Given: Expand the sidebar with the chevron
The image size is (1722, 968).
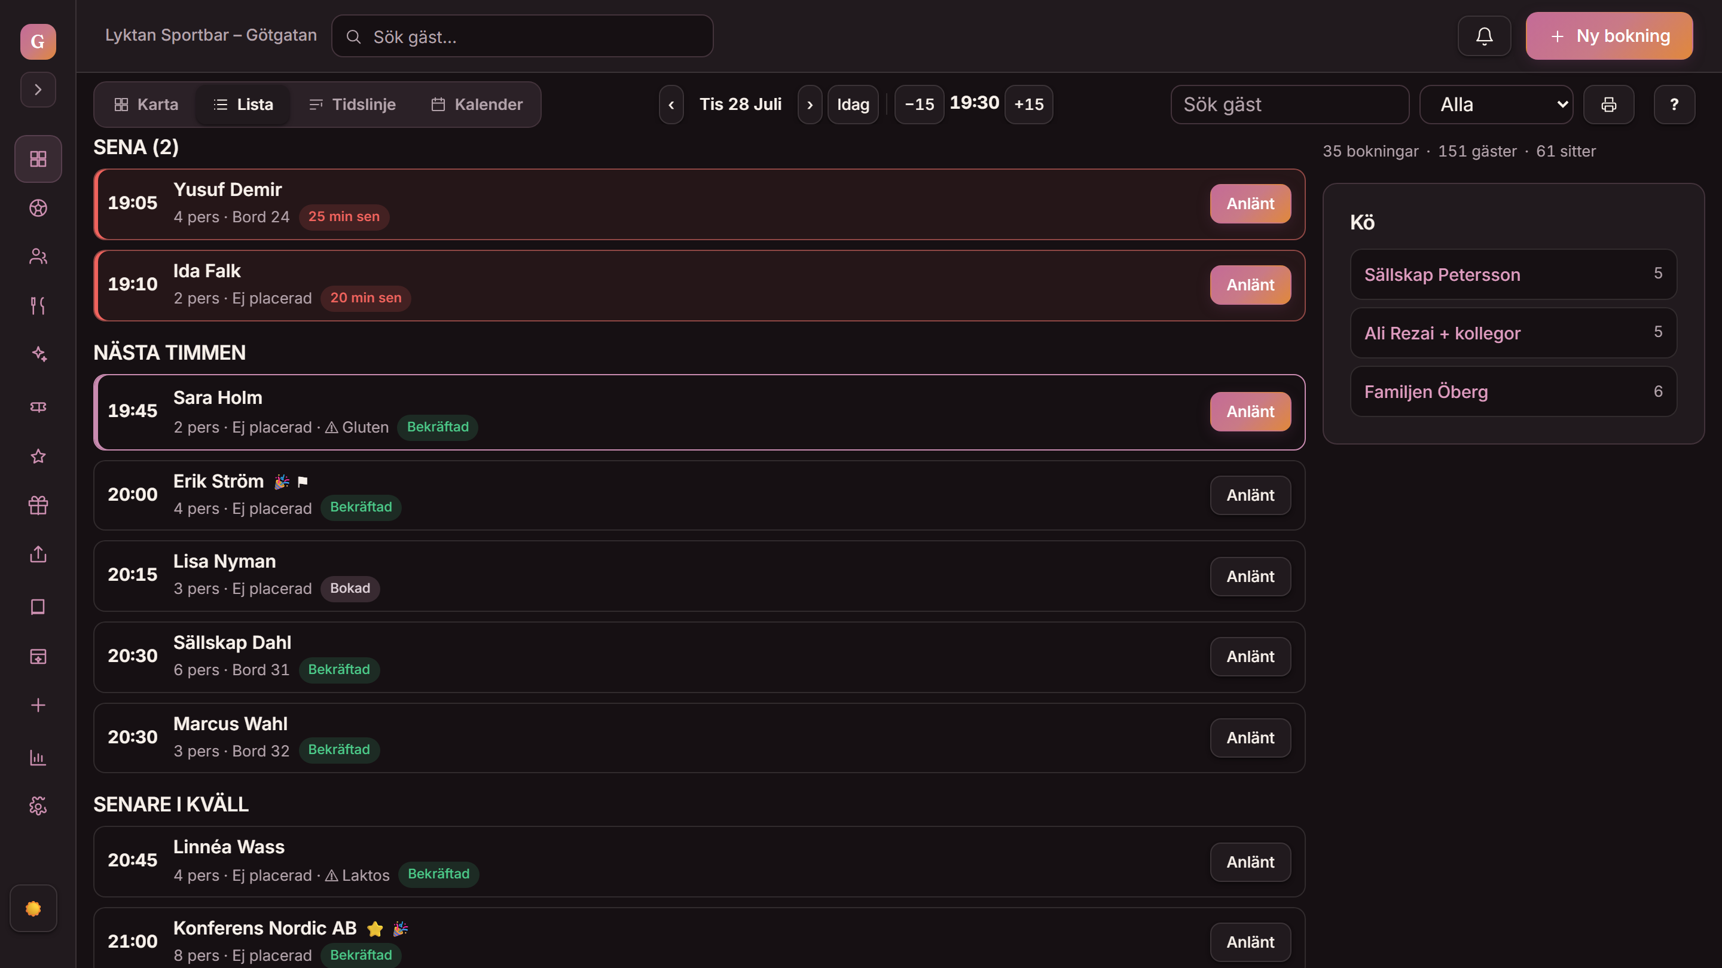Looking at the screenshot, I should [x=38, y=90].
